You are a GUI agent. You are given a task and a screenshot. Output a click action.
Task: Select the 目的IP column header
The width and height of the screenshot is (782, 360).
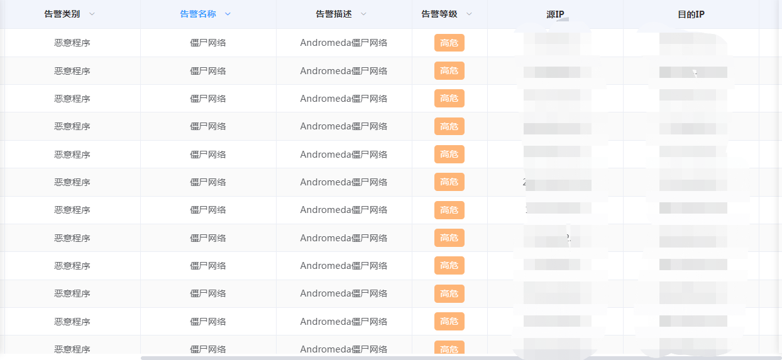[x=691, y=14]
